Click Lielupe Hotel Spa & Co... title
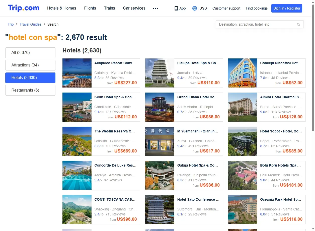315x231 pixels. click(x=198, y=63)
